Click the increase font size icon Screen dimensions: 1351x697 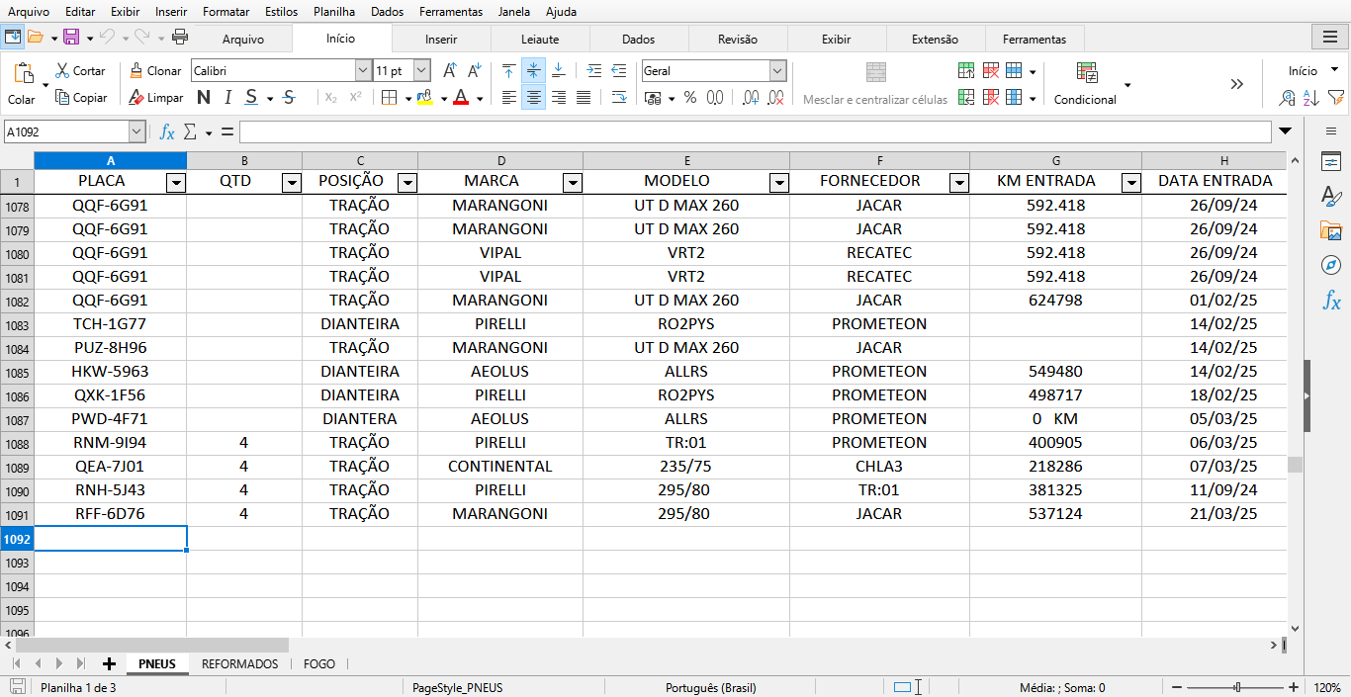tap(449, 71)
